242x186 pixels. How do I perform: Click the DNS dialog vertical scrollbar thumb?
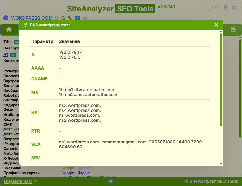pos(221,80)
